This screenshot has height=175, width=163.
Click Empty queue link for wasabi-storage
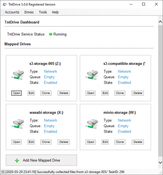[49, 126]
